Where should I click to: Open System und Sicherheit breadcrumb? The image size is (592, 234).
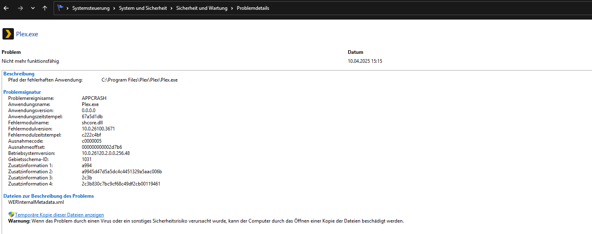click(x=143, y=8)
